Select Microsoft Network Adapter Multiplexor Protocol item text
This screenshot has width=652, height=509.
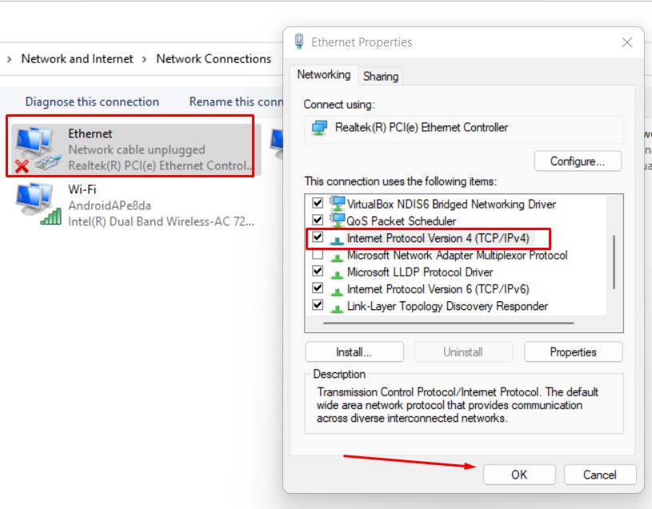[457, 255]
